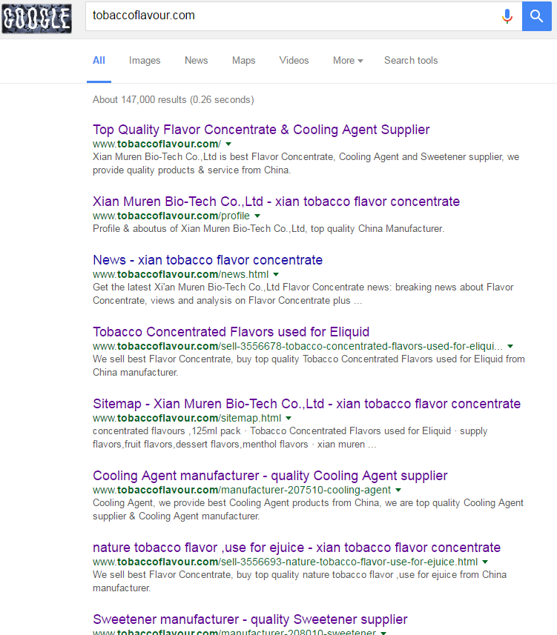Expand arrow beside sitemap.html URL

[289, 418]
